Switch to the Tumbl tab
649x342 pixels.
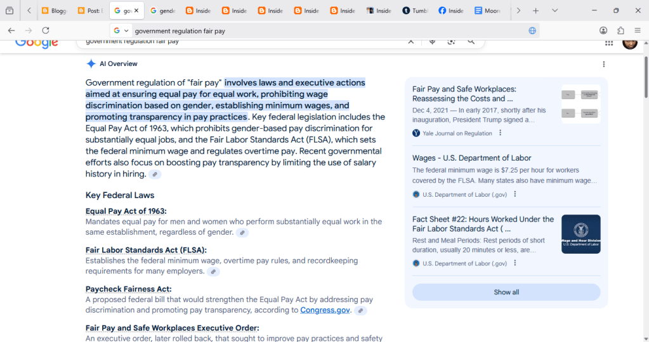pyautogui.click(x=416, y=11)
